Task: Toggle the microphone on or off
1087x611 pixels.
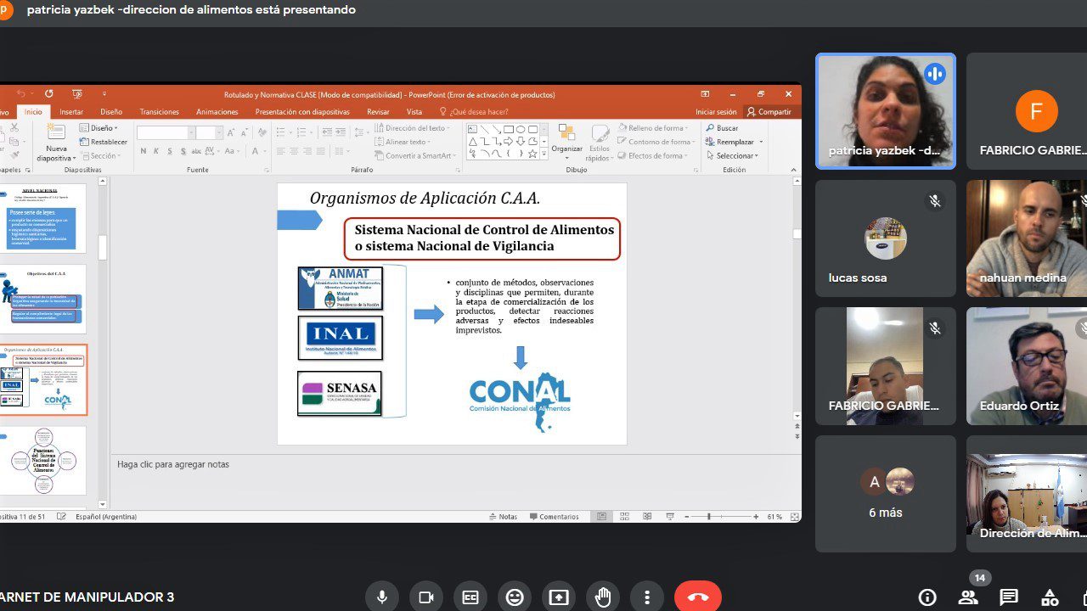Action: point(382,597)
